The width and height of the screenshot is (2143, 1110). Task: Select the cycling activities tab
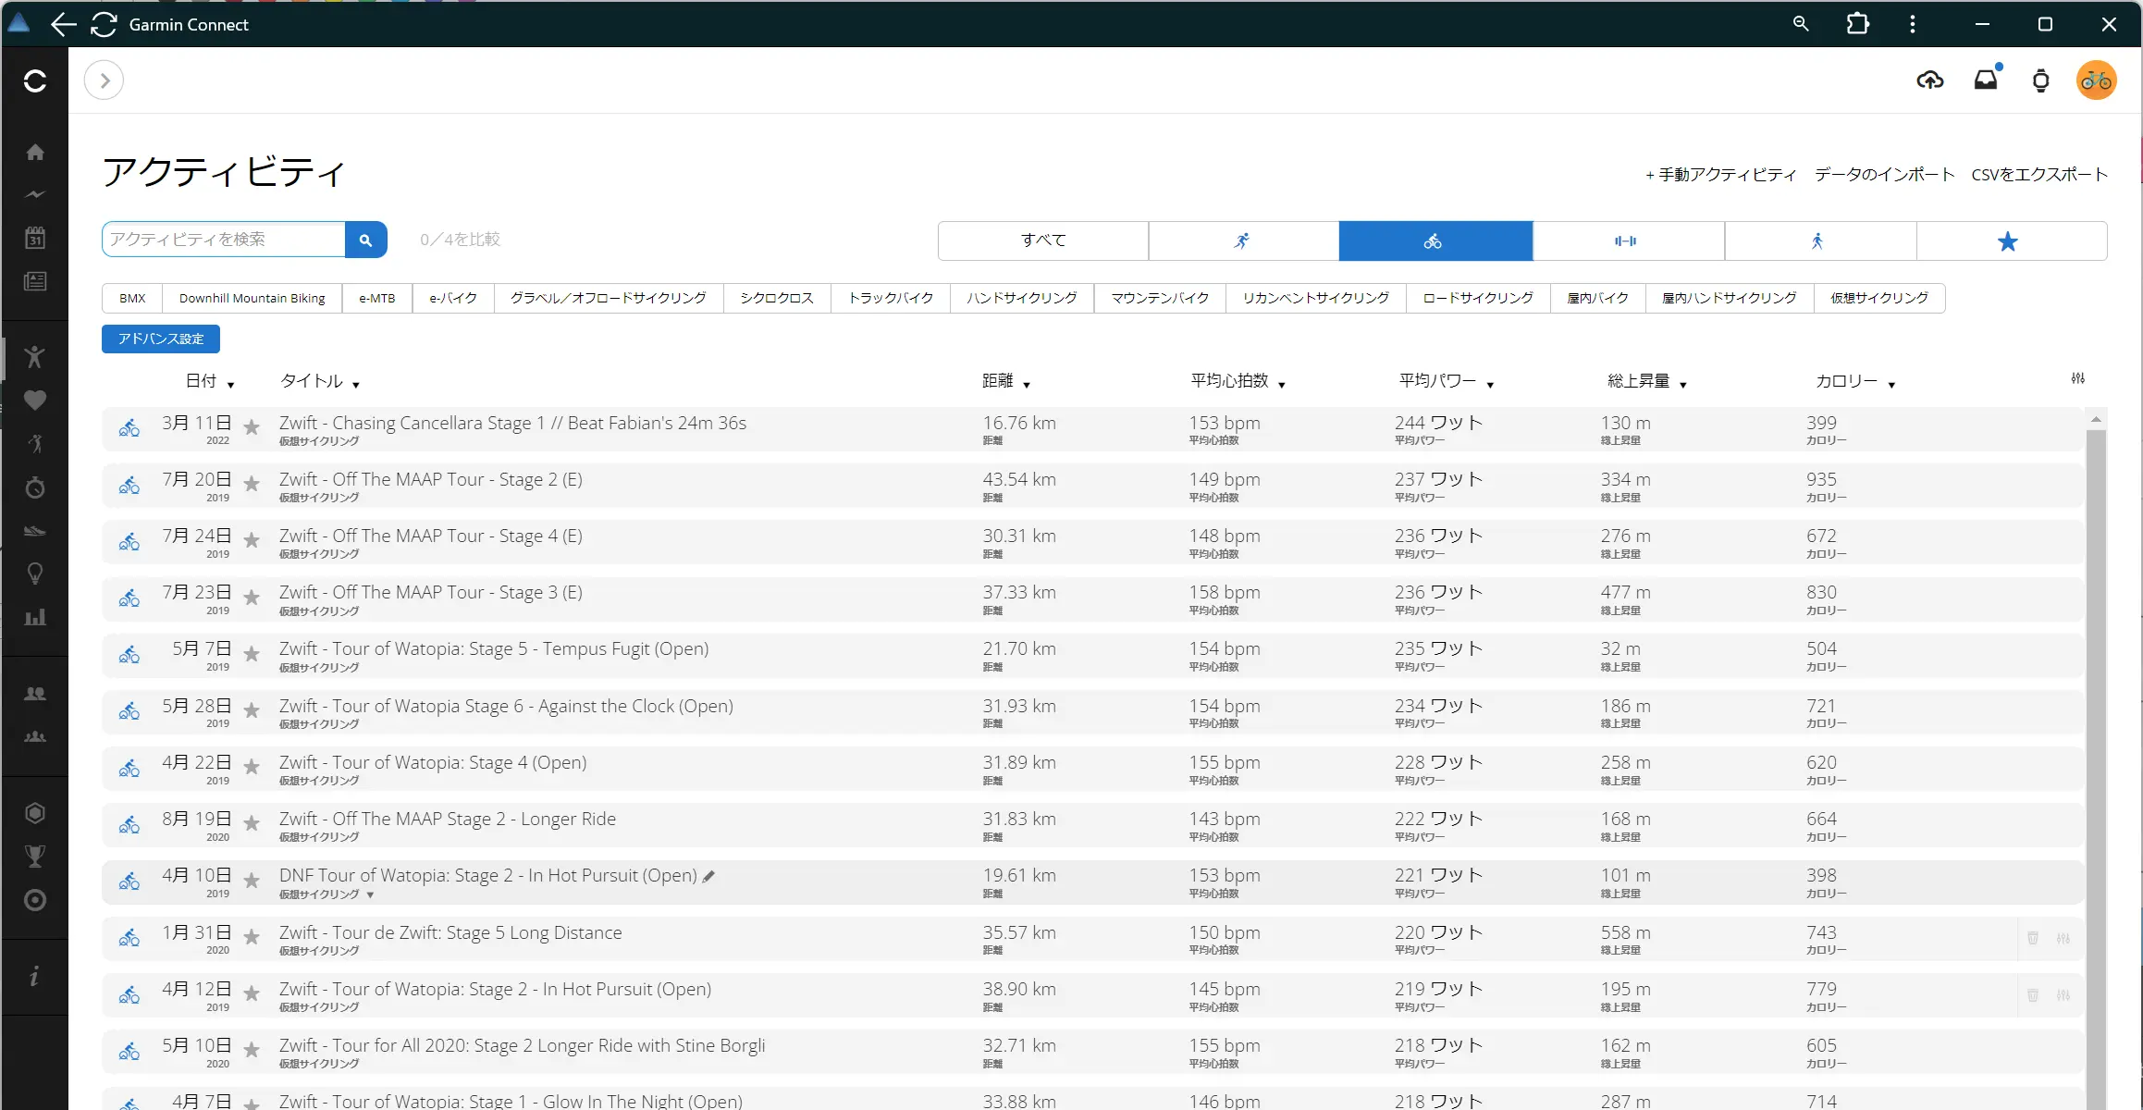coord(1435,240)
